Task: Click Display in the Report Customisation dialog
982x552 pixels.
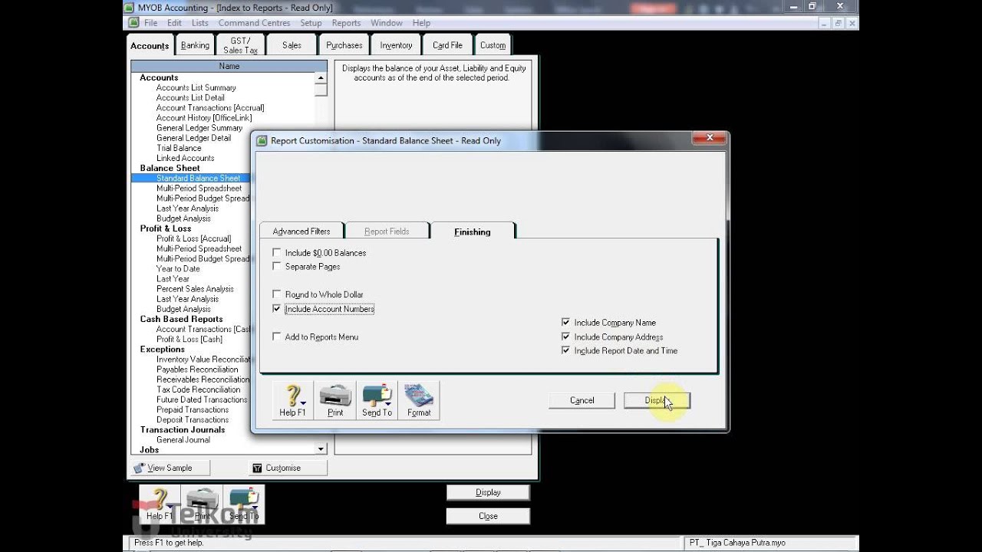Action: coord(657,400)
